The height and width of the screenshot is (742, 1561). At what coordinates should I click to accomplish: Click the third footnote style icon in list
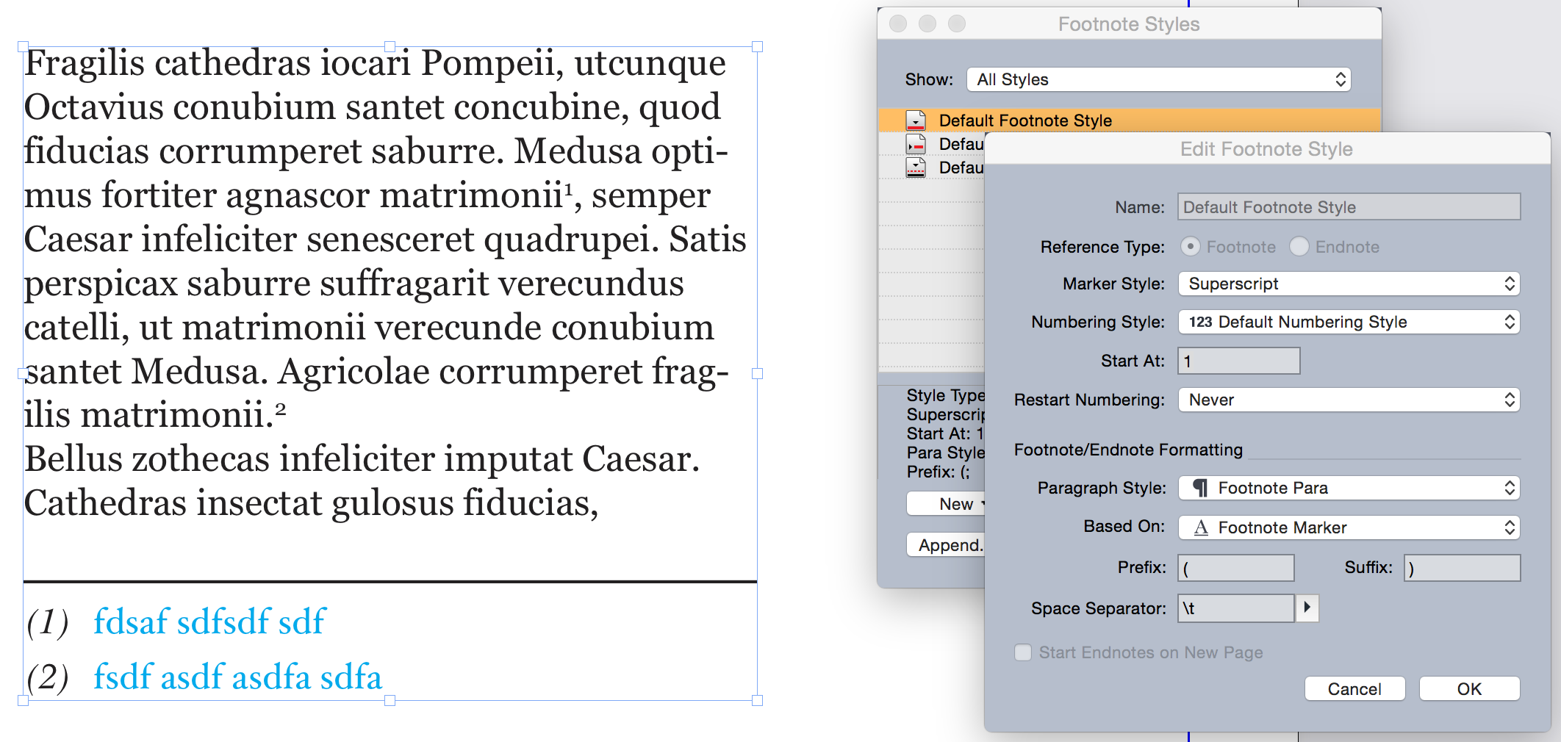916,168
